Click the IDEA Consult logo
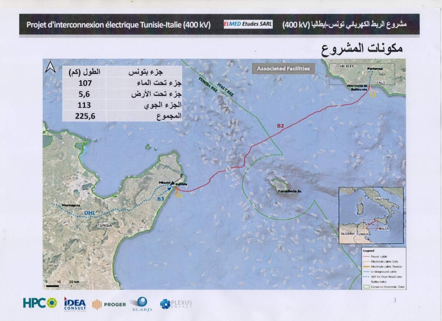Screen dimensions: 442x321 [75, 303]
